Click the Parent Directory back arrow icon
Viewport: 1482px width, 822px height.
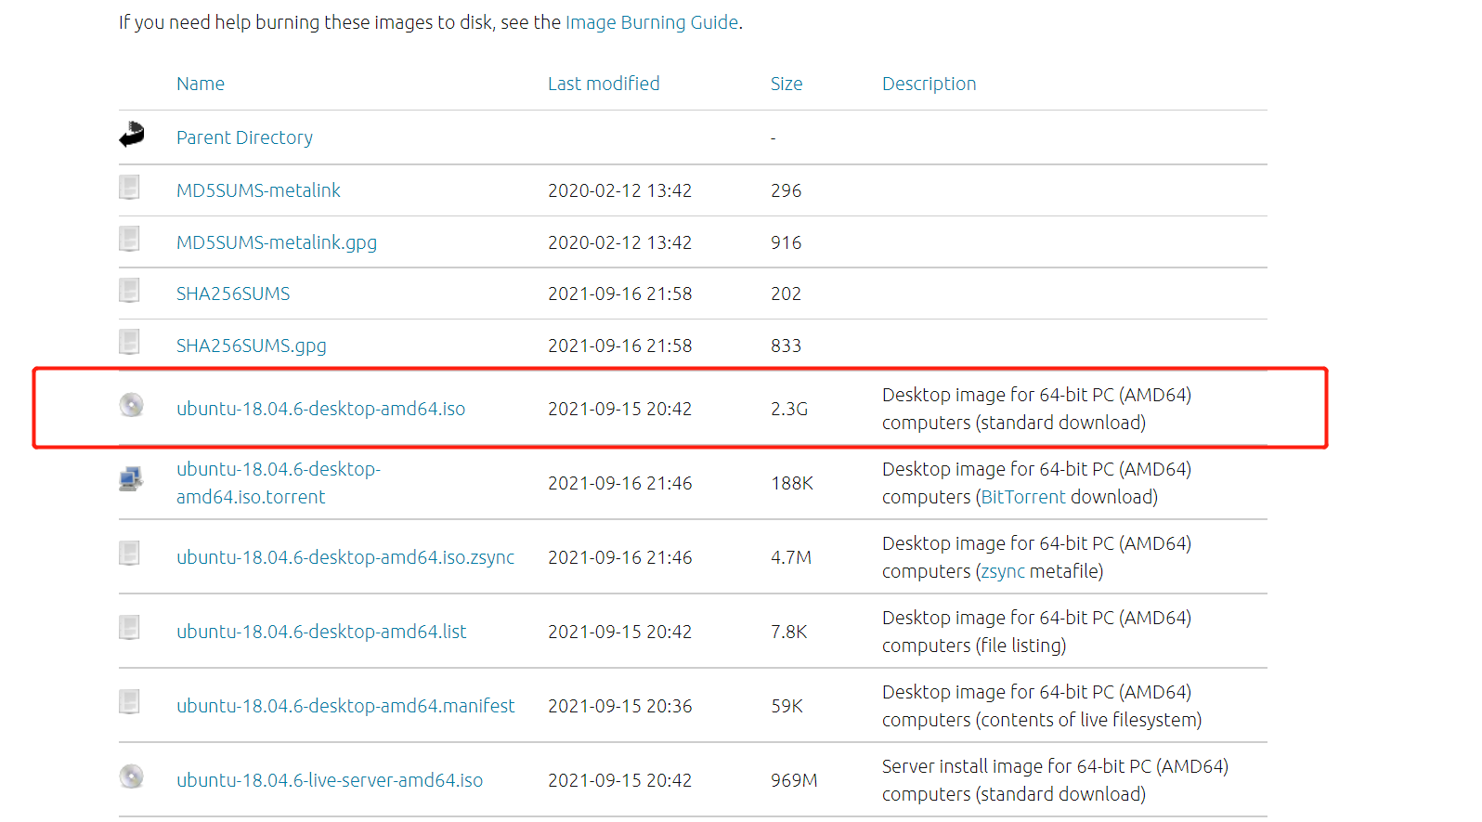131,135
